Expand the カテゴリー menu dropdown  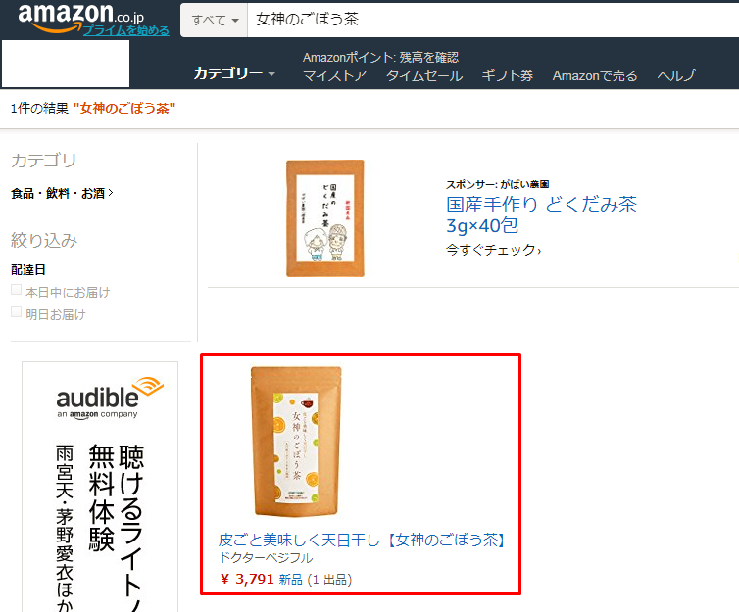(234, 73)
